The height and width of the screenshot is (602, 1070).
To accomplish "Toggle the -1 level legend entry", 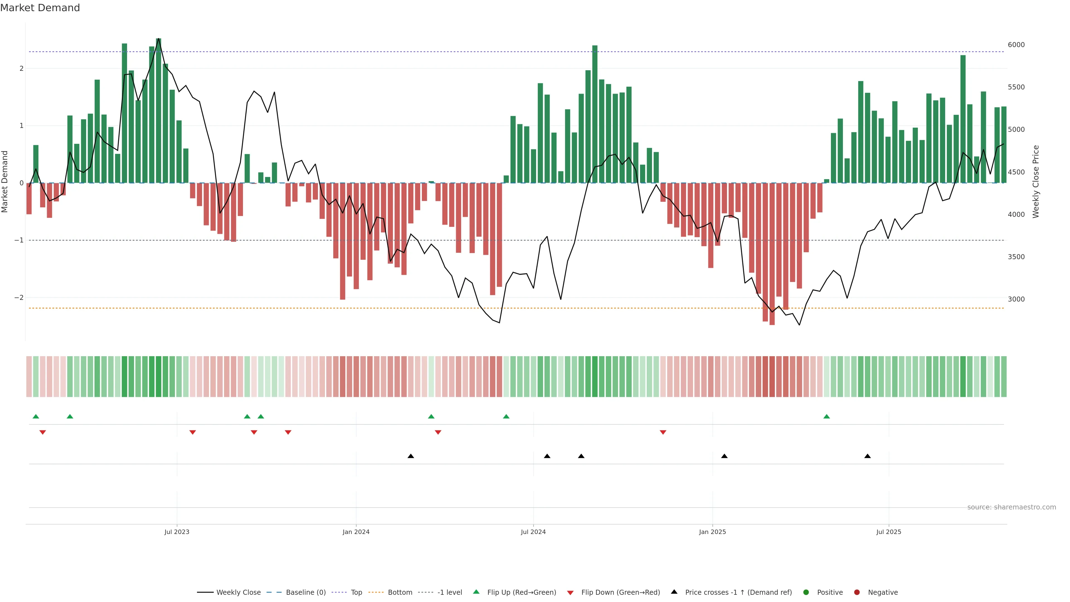I will [x=449, y=593].
